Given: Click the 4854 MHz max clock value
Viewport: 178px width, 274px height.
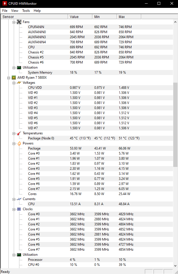Looking at the screenshot, I should 126,250.
